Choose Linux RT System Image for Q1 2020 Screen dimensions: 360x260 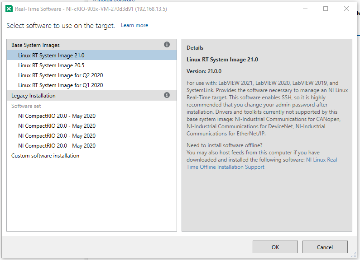91,85
